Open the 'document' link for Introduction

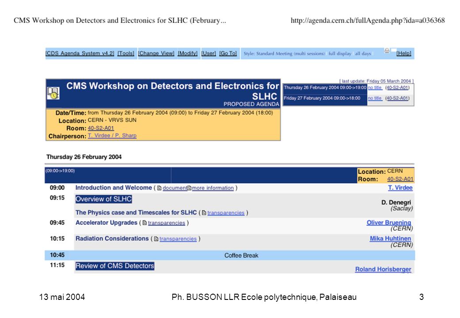click(x=175, y=188)
